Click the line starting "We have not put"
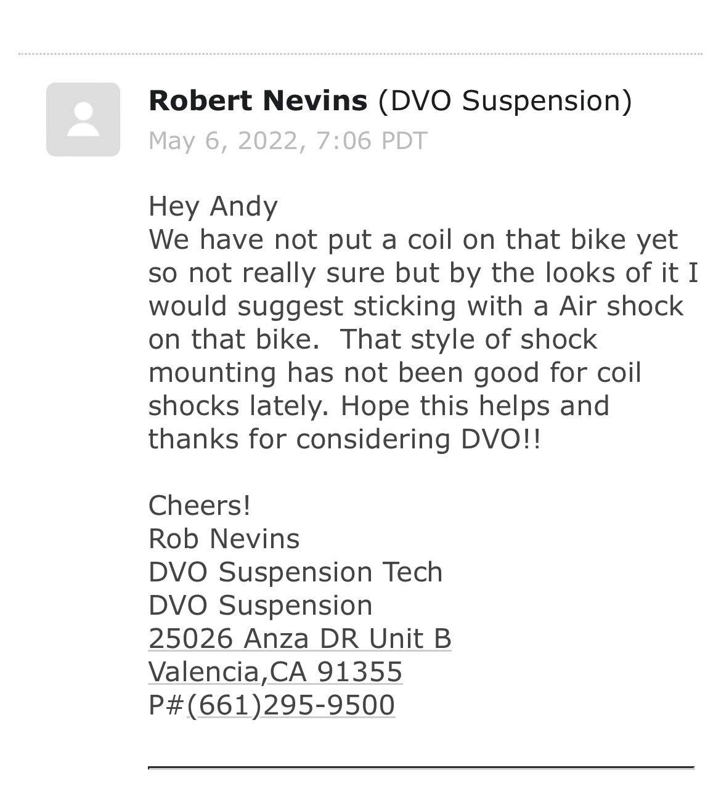The width and height of the screenshot is (721, 789). pos(413,240)
